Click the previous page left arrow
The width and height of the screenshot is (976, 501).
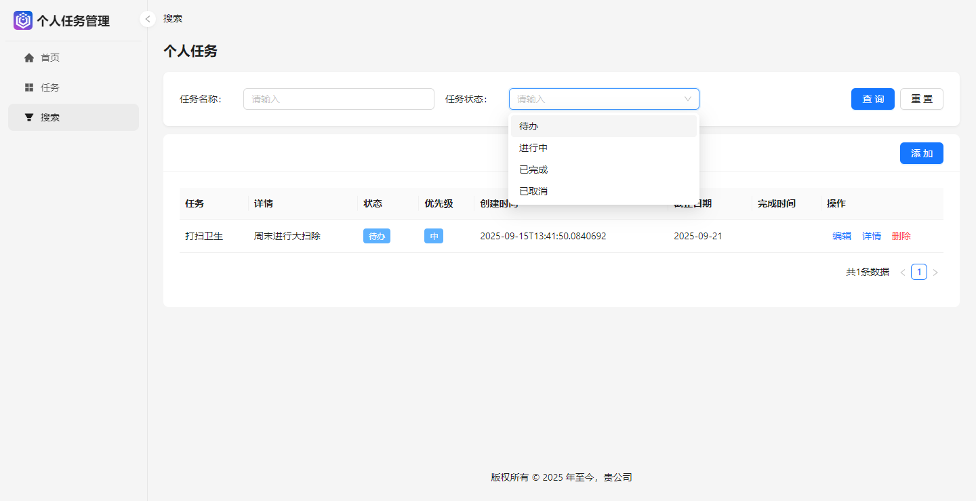[903, 271]
